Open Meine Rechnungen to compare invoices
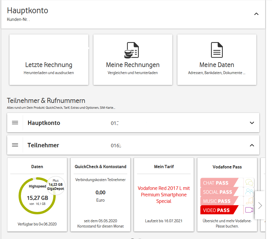Image resolution: width=272 pixels, height=239 pixels. click(x=133, y=60)
